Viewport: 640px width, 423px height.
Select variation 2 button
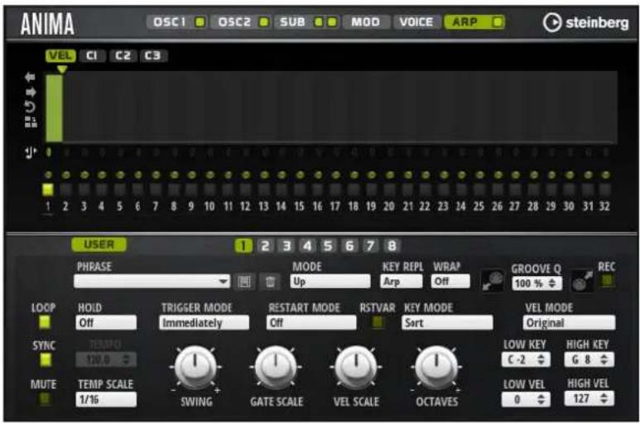click(x=265, y=246)
